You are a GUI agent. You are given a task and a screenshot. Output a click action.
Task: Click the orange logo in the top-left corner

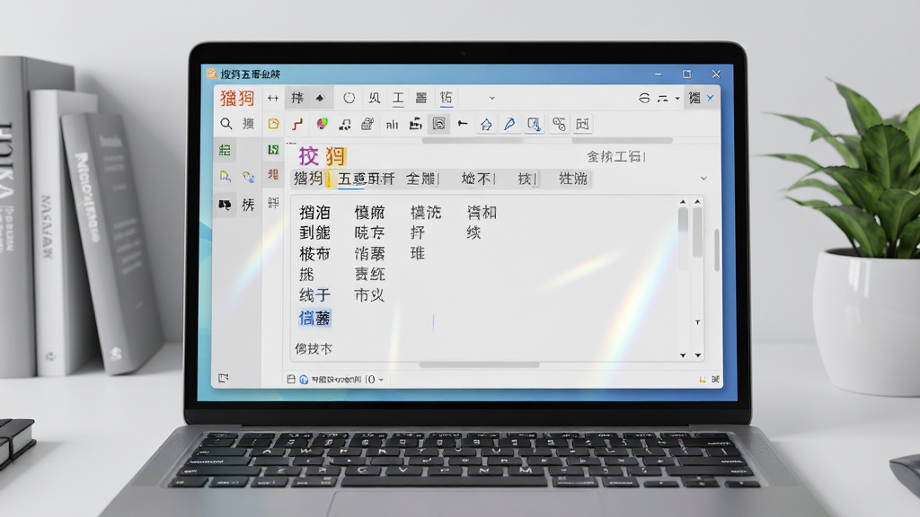pyautogui.click(x=237, y=98)
